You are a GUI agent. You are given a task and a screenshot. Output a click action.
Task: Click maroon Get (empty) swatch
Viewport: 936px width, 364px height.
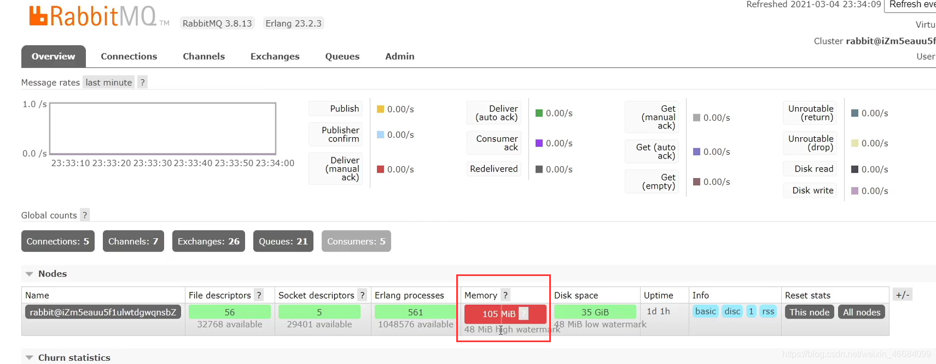(697, 181)
